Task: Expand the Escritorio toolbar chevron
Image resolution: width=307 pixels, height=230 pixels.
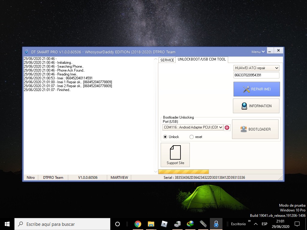Action: [249, 221]
